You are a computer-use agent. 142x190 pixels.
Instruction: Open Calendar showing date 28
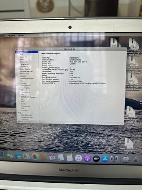[52, 157]
